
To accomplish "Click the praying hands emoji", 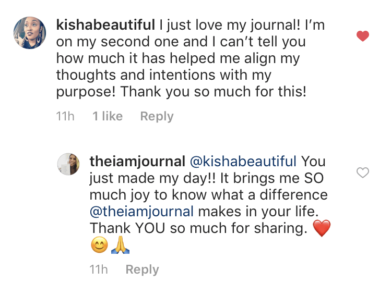I will 120,245.
